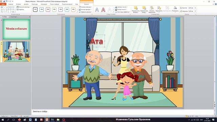Open Переместить назад send backward dropdown

coord(144,9)
